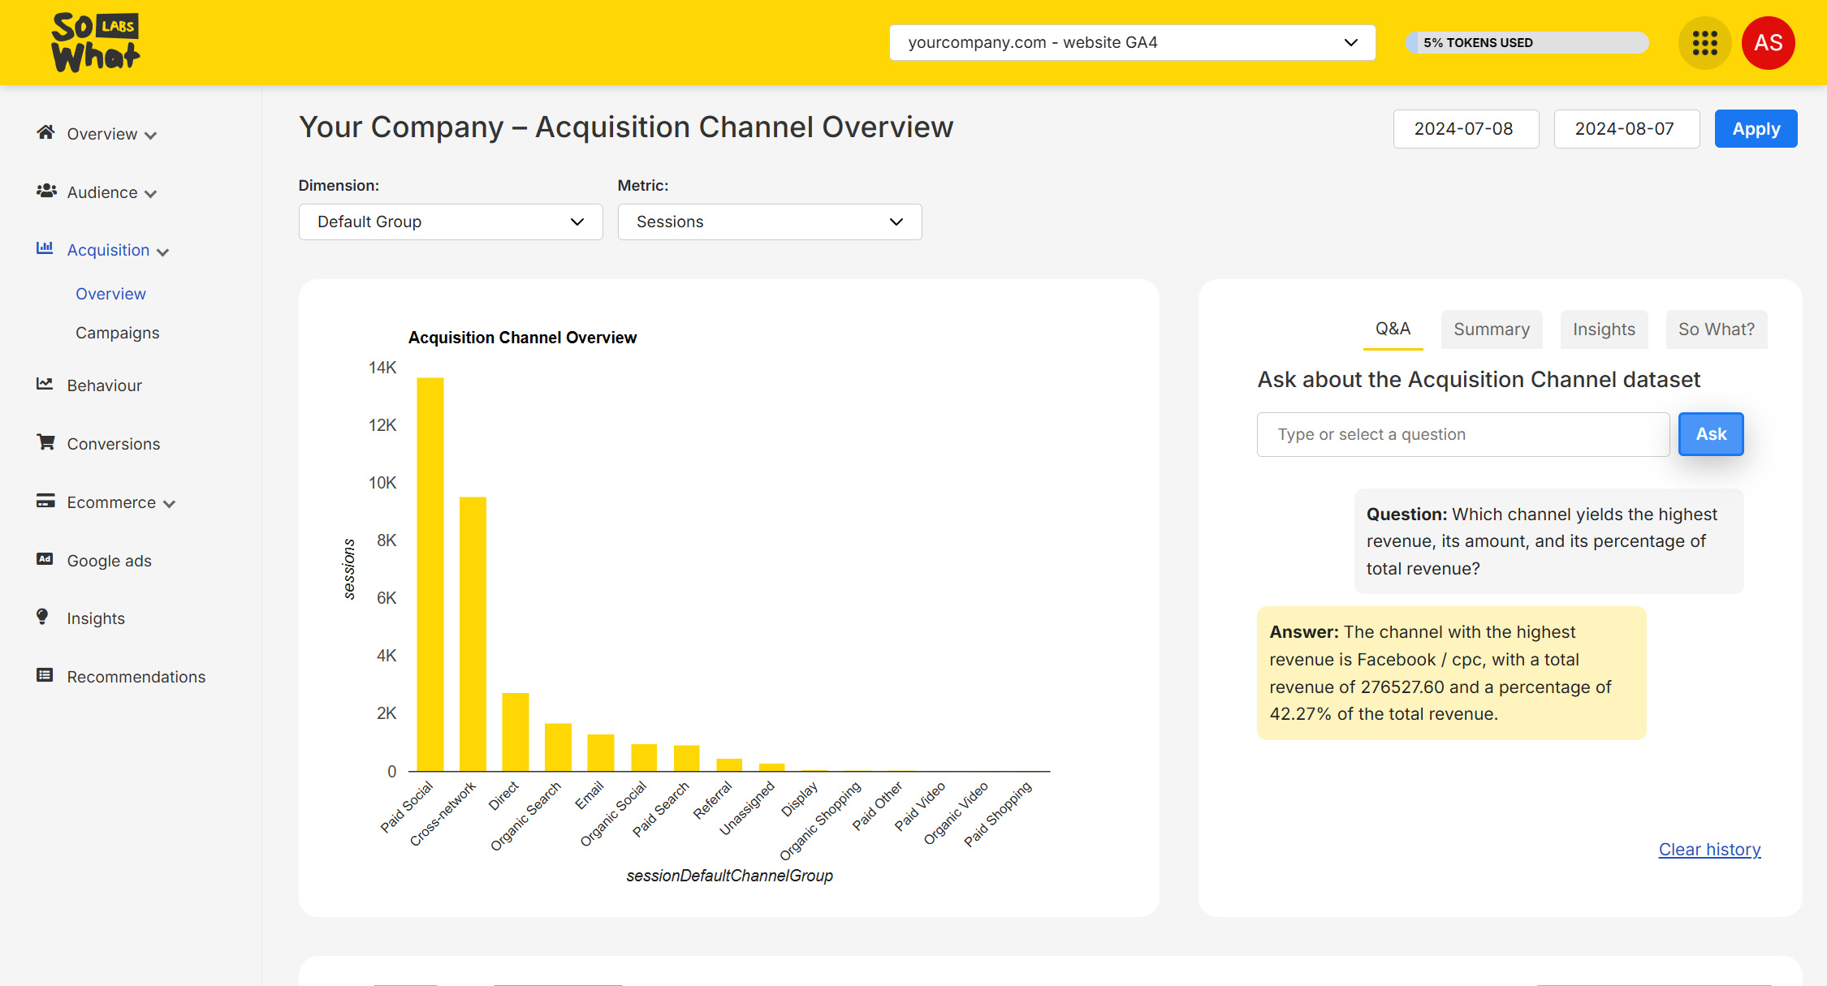Switch to the Summary tab
Image resolution: width=1827 pixels, height=986 pixels.
point(1492,329)
